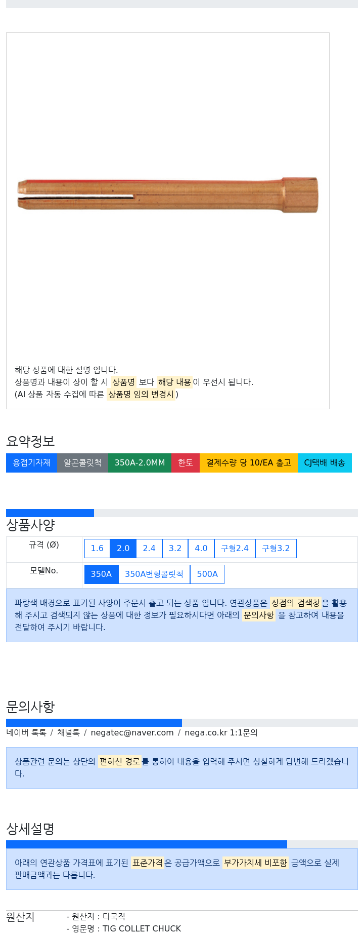Image resolution: width=364 pixels, height=935 pixels.
Task: Click the 용접기자재 category tag
Action: tap(31, 463)
